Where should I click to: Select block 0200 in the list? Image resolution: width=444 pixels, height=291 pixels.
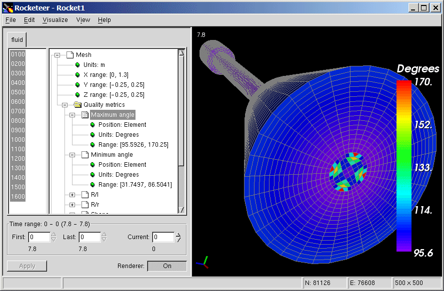[x=18, y=63]
